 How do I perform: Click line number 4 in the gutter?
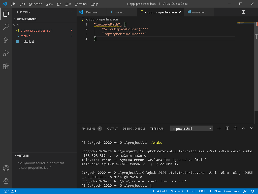(x=86, y=39)
